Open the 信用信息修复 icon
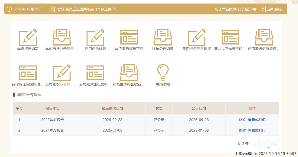The width and height of the screenshot is (298, 157). pos(95,37)
